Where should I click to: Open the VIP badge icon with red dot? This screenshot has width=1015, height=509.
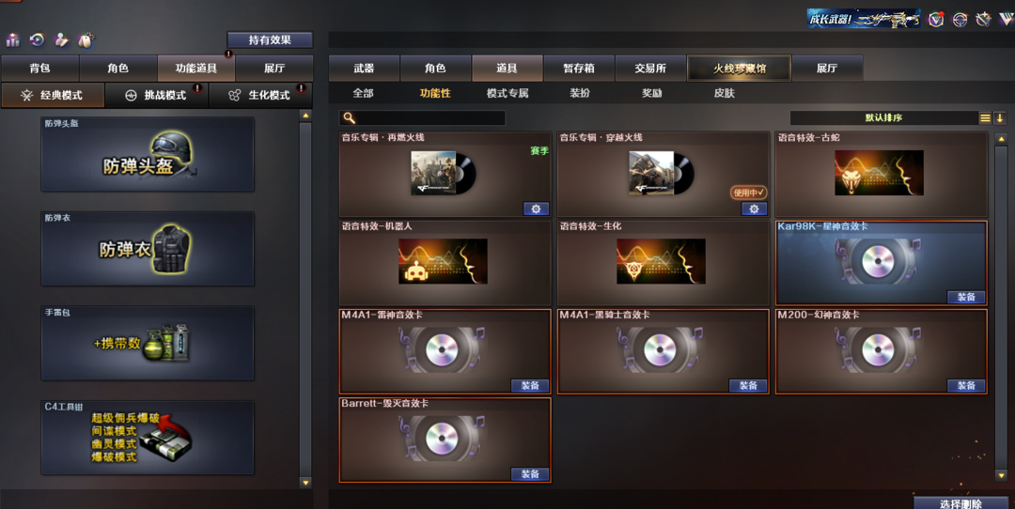click(x=935, y=20)
